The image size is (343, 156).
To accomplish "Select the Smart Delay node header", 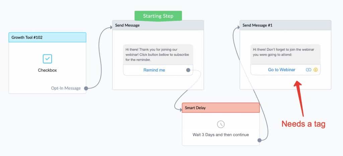I will pos(221,108).
